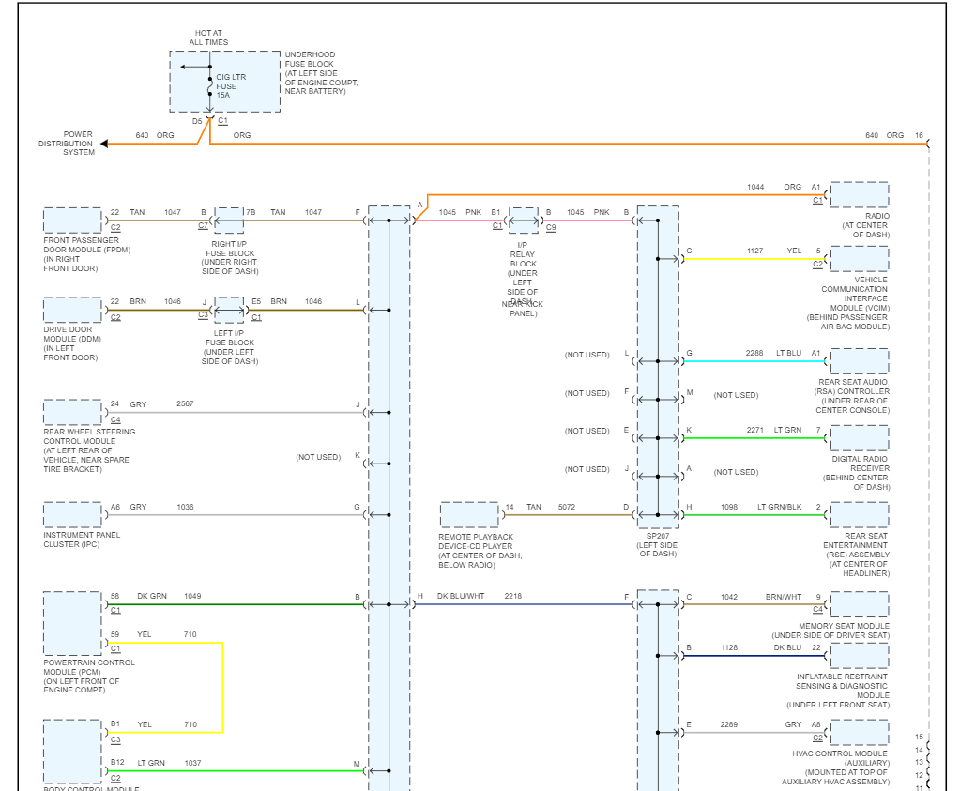Click the Digital Radio Receiver box
The width and height of the screenshot is (960, 791).
tap(859, 438)
